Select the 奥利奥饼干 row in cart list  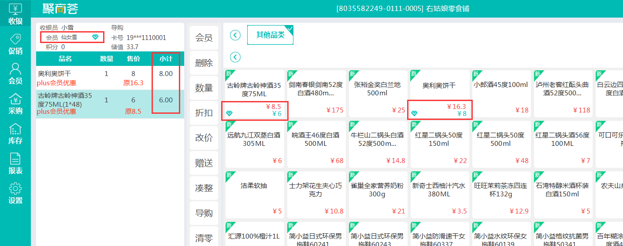tap(110, 78)
